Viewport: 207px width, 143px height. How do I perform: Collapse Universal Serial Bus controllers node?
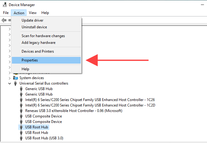pyautogui.click(x=9, y=83)
